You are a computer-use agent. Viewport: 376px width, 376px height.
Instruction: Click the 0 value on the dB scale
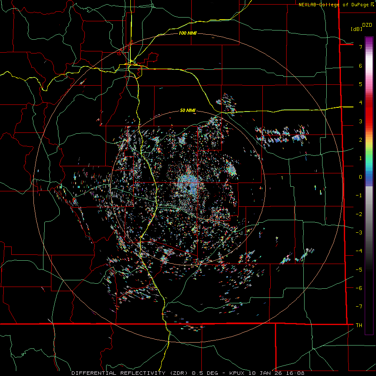point(361,177)
